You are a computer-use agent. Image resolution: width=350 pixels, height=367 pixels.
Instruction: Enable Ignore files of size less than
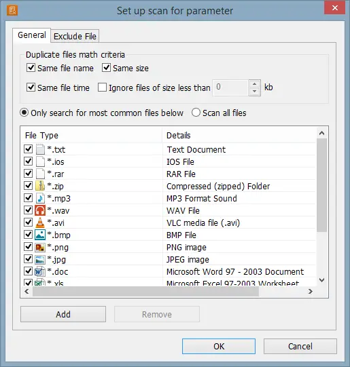point(102,88)
